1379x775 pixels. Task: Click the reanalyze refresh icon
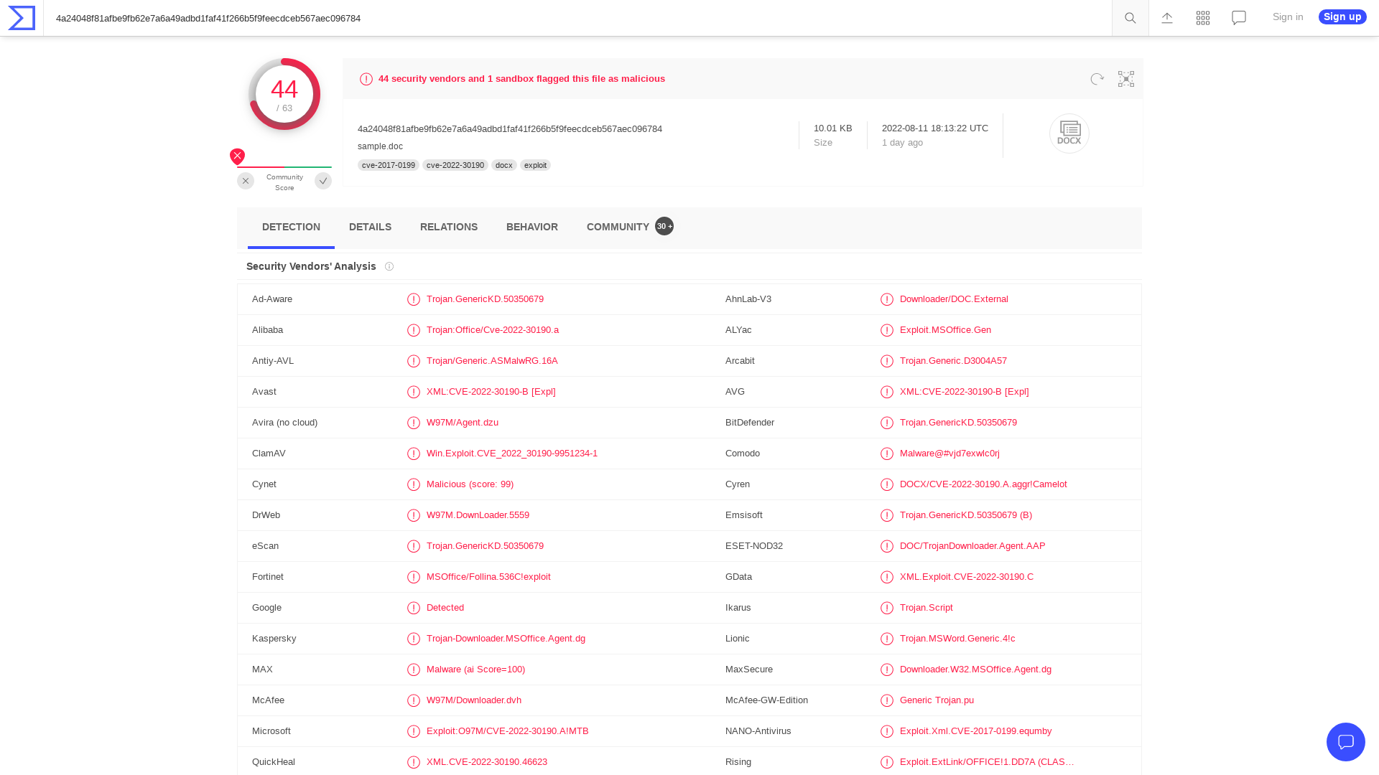click(x=1097, y=79)
